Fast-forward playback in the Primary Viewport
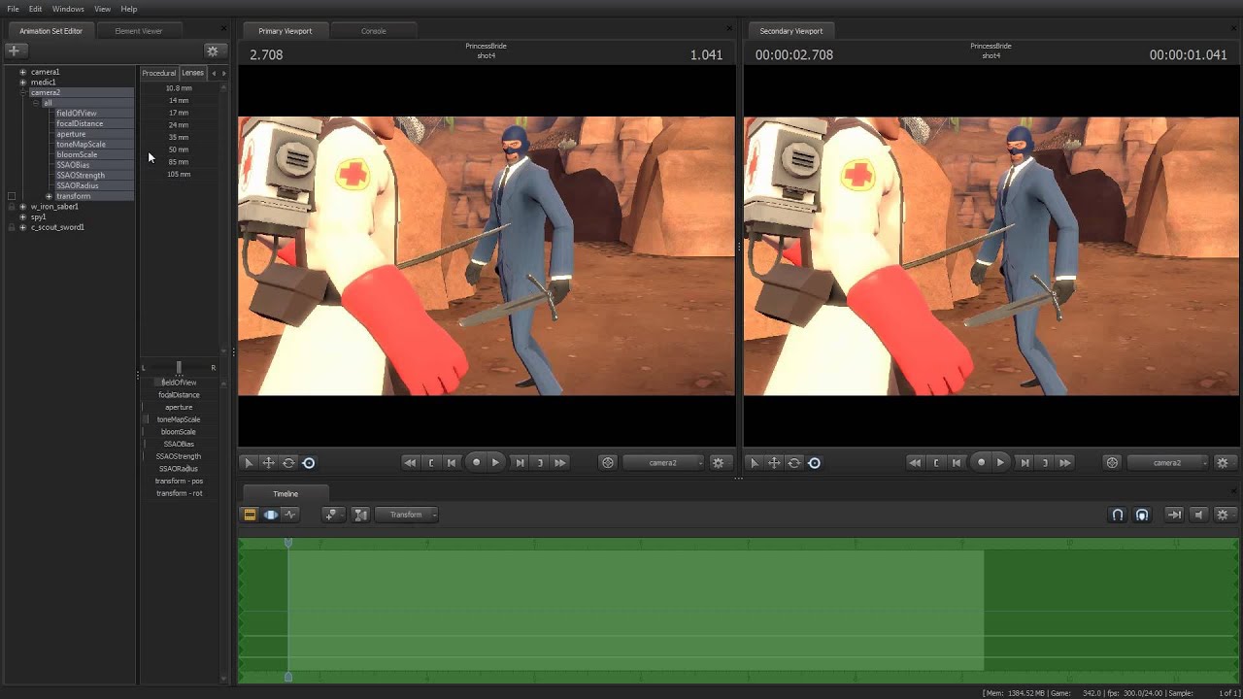 click(560, 463)
